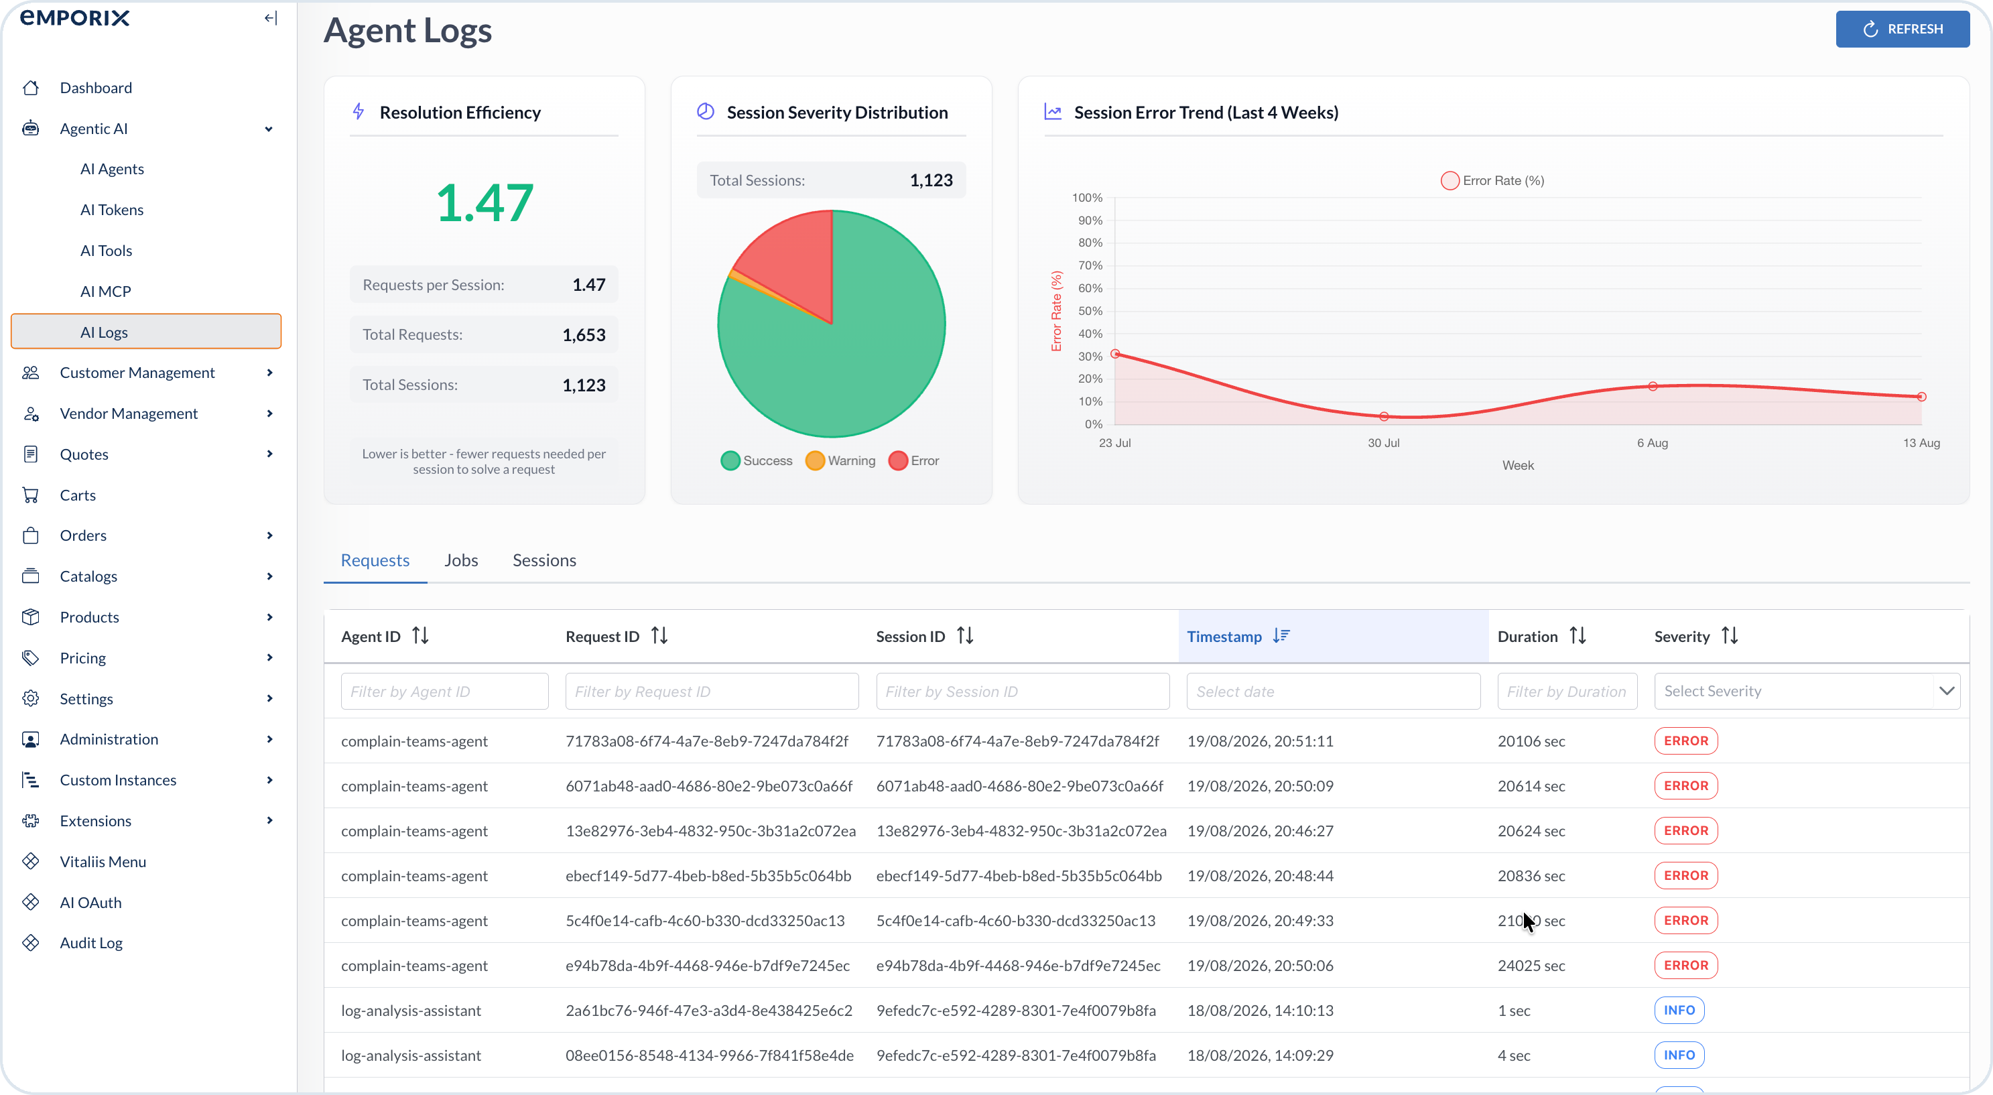Image resolution: width=1993 pixels, height=1095 pixels.
Task: Open AI Agents in sidebar
Action: point(112,169)
